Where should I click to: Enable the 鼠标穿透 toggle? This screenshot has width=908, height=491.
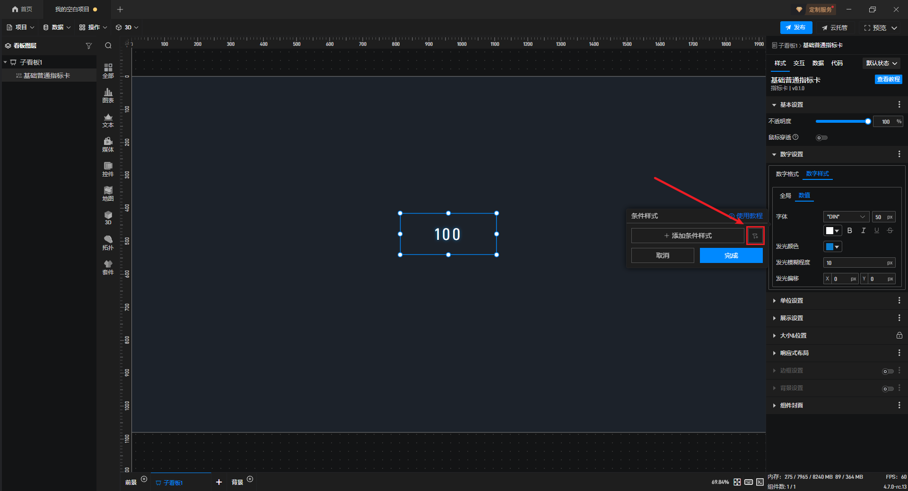(x=821, y=138)
